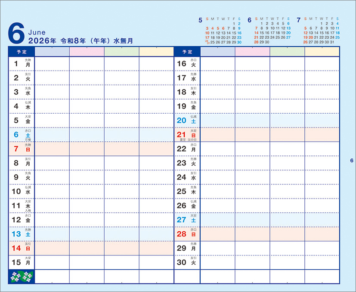Image resolution: width=356 pixels, height=292 pixels.
Task: Select the day 25 木 row label
Action: click(187, 191)
